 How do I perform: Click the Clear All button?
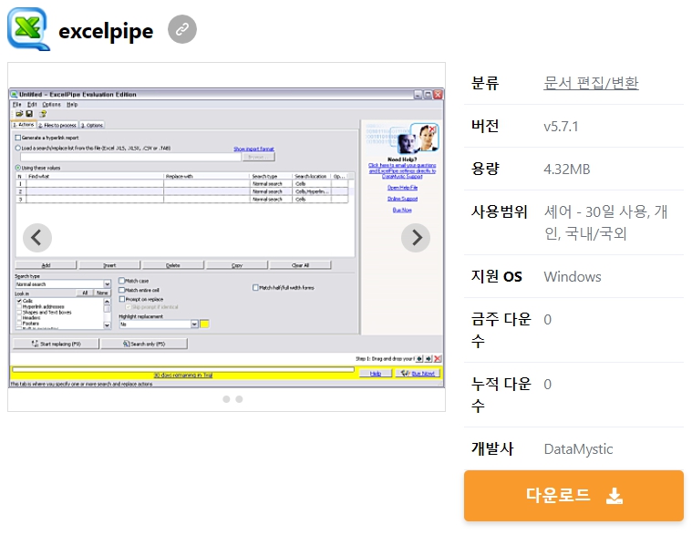(x=300, y=265)
